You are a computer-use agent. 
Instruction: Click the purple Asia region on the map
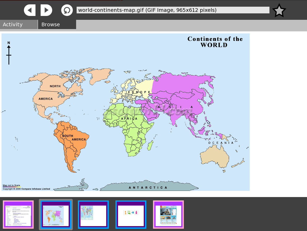[x=180, y=87]
